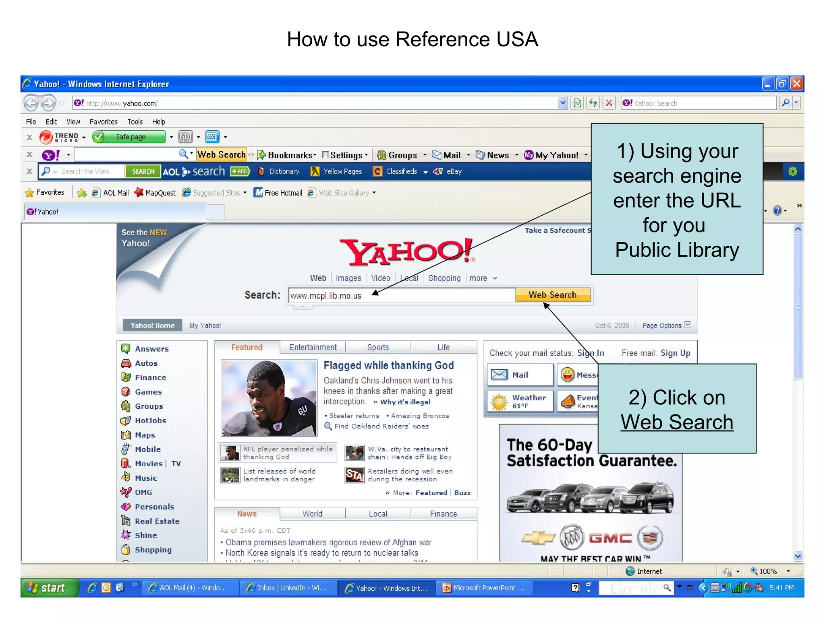Select the Yahoo! browser tab
Screen dimensions: 825x618
(116, 212)
